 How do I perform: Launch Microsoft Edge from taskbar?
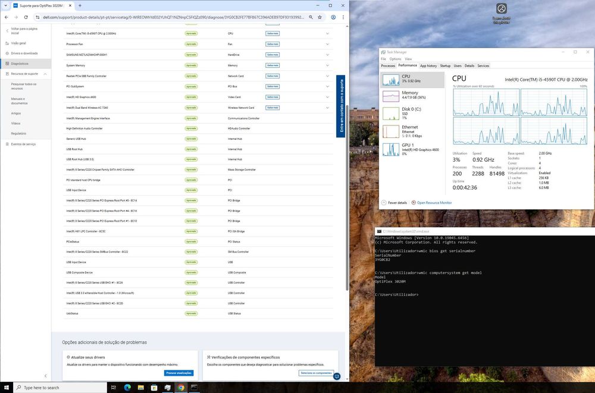(x=127, y=387)
